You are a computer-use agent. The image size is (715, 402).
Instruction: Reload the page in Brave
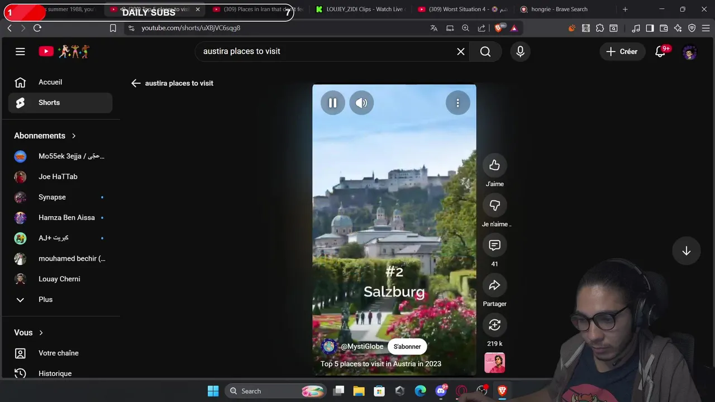coord(37,28)
